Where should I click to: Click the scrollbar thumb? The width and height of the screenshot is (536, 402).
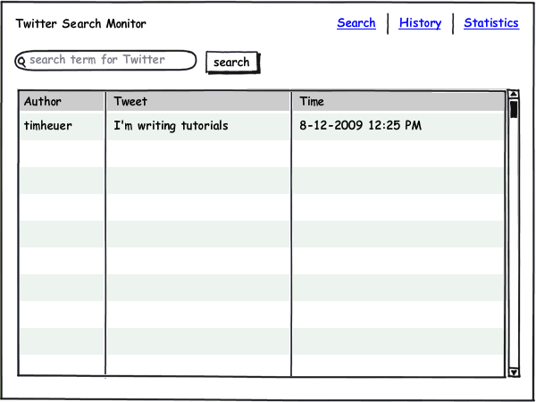(x=514, y=109)
